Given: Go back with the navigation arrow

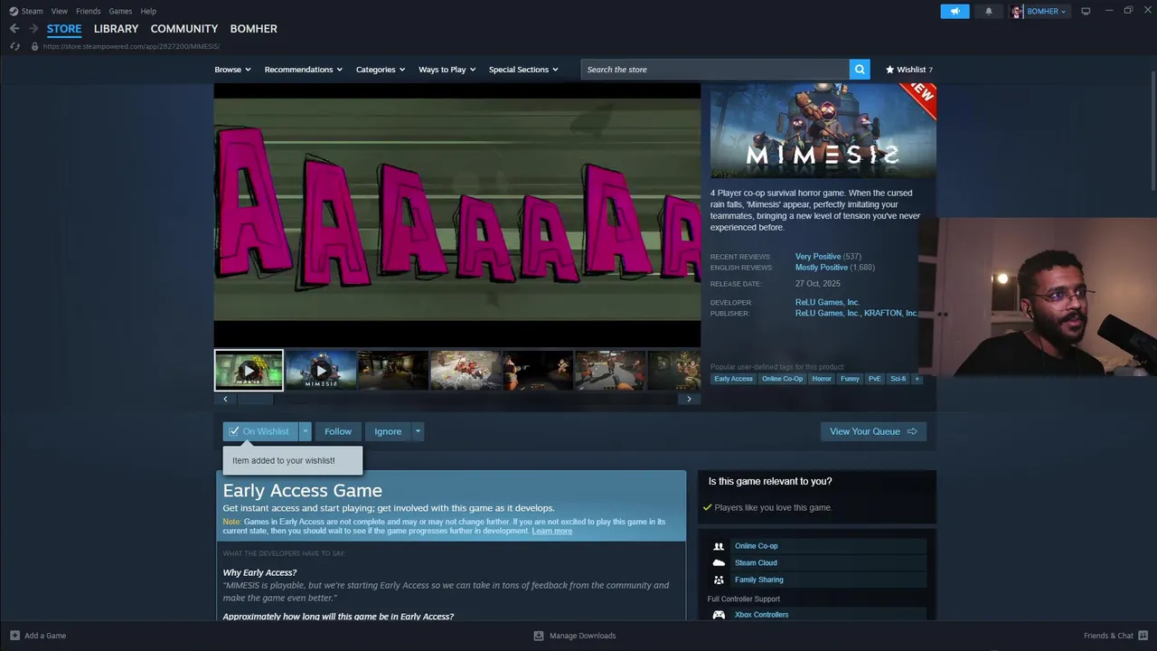Looking at the screenshot, I should [x=14, y=29].
